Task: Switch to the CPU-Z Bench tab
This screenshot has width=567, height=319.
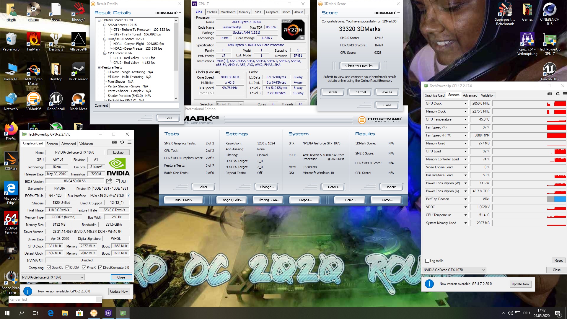Action: point(286,12)
